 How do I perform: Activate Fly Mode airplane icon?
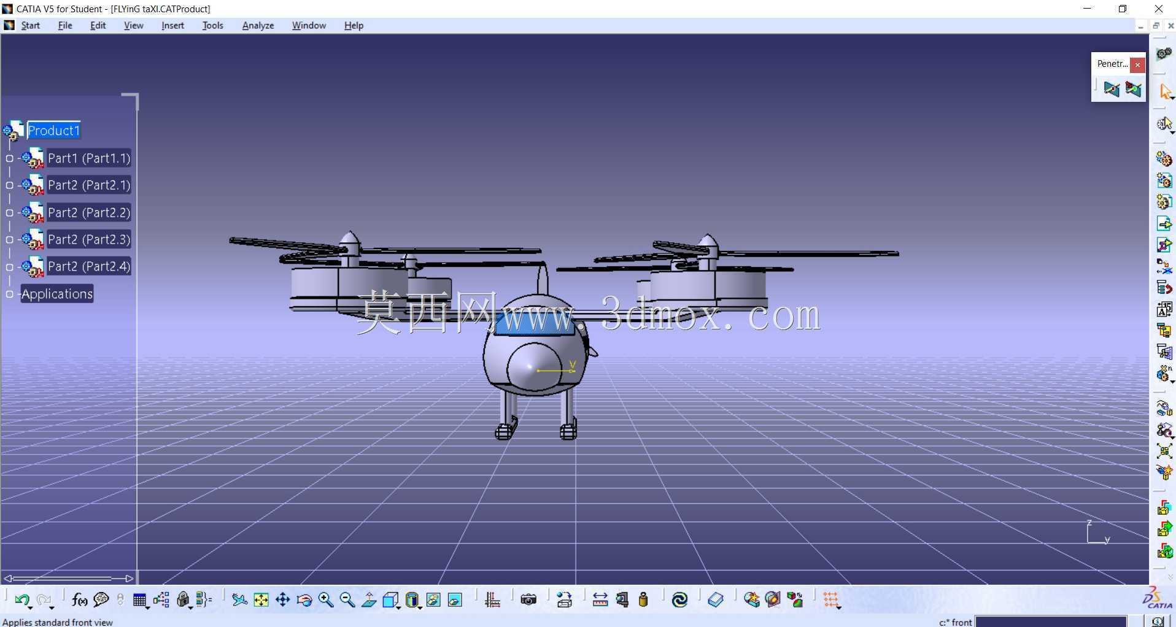point(239,600)
